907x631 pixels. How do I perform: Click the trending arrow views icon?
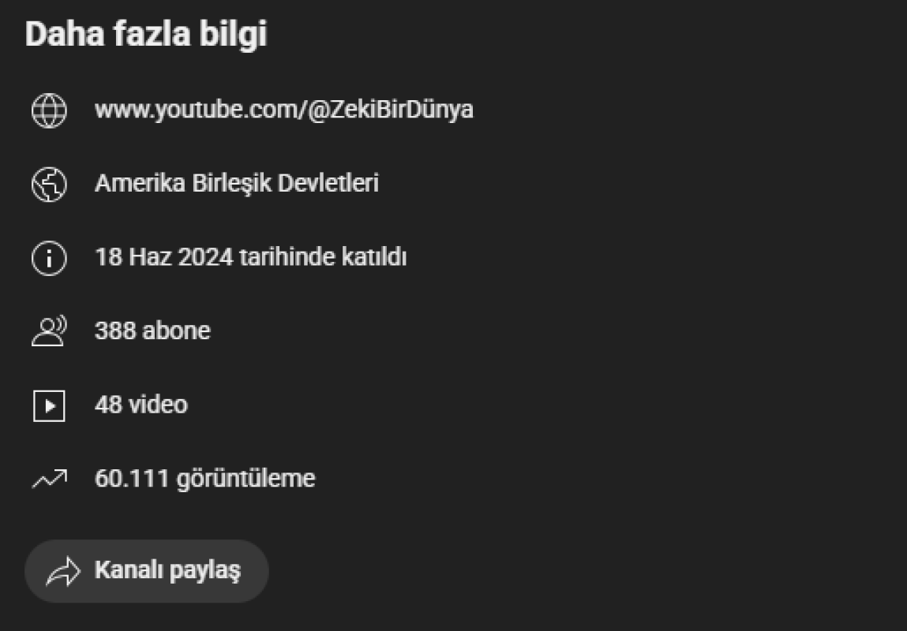point(49,479)
